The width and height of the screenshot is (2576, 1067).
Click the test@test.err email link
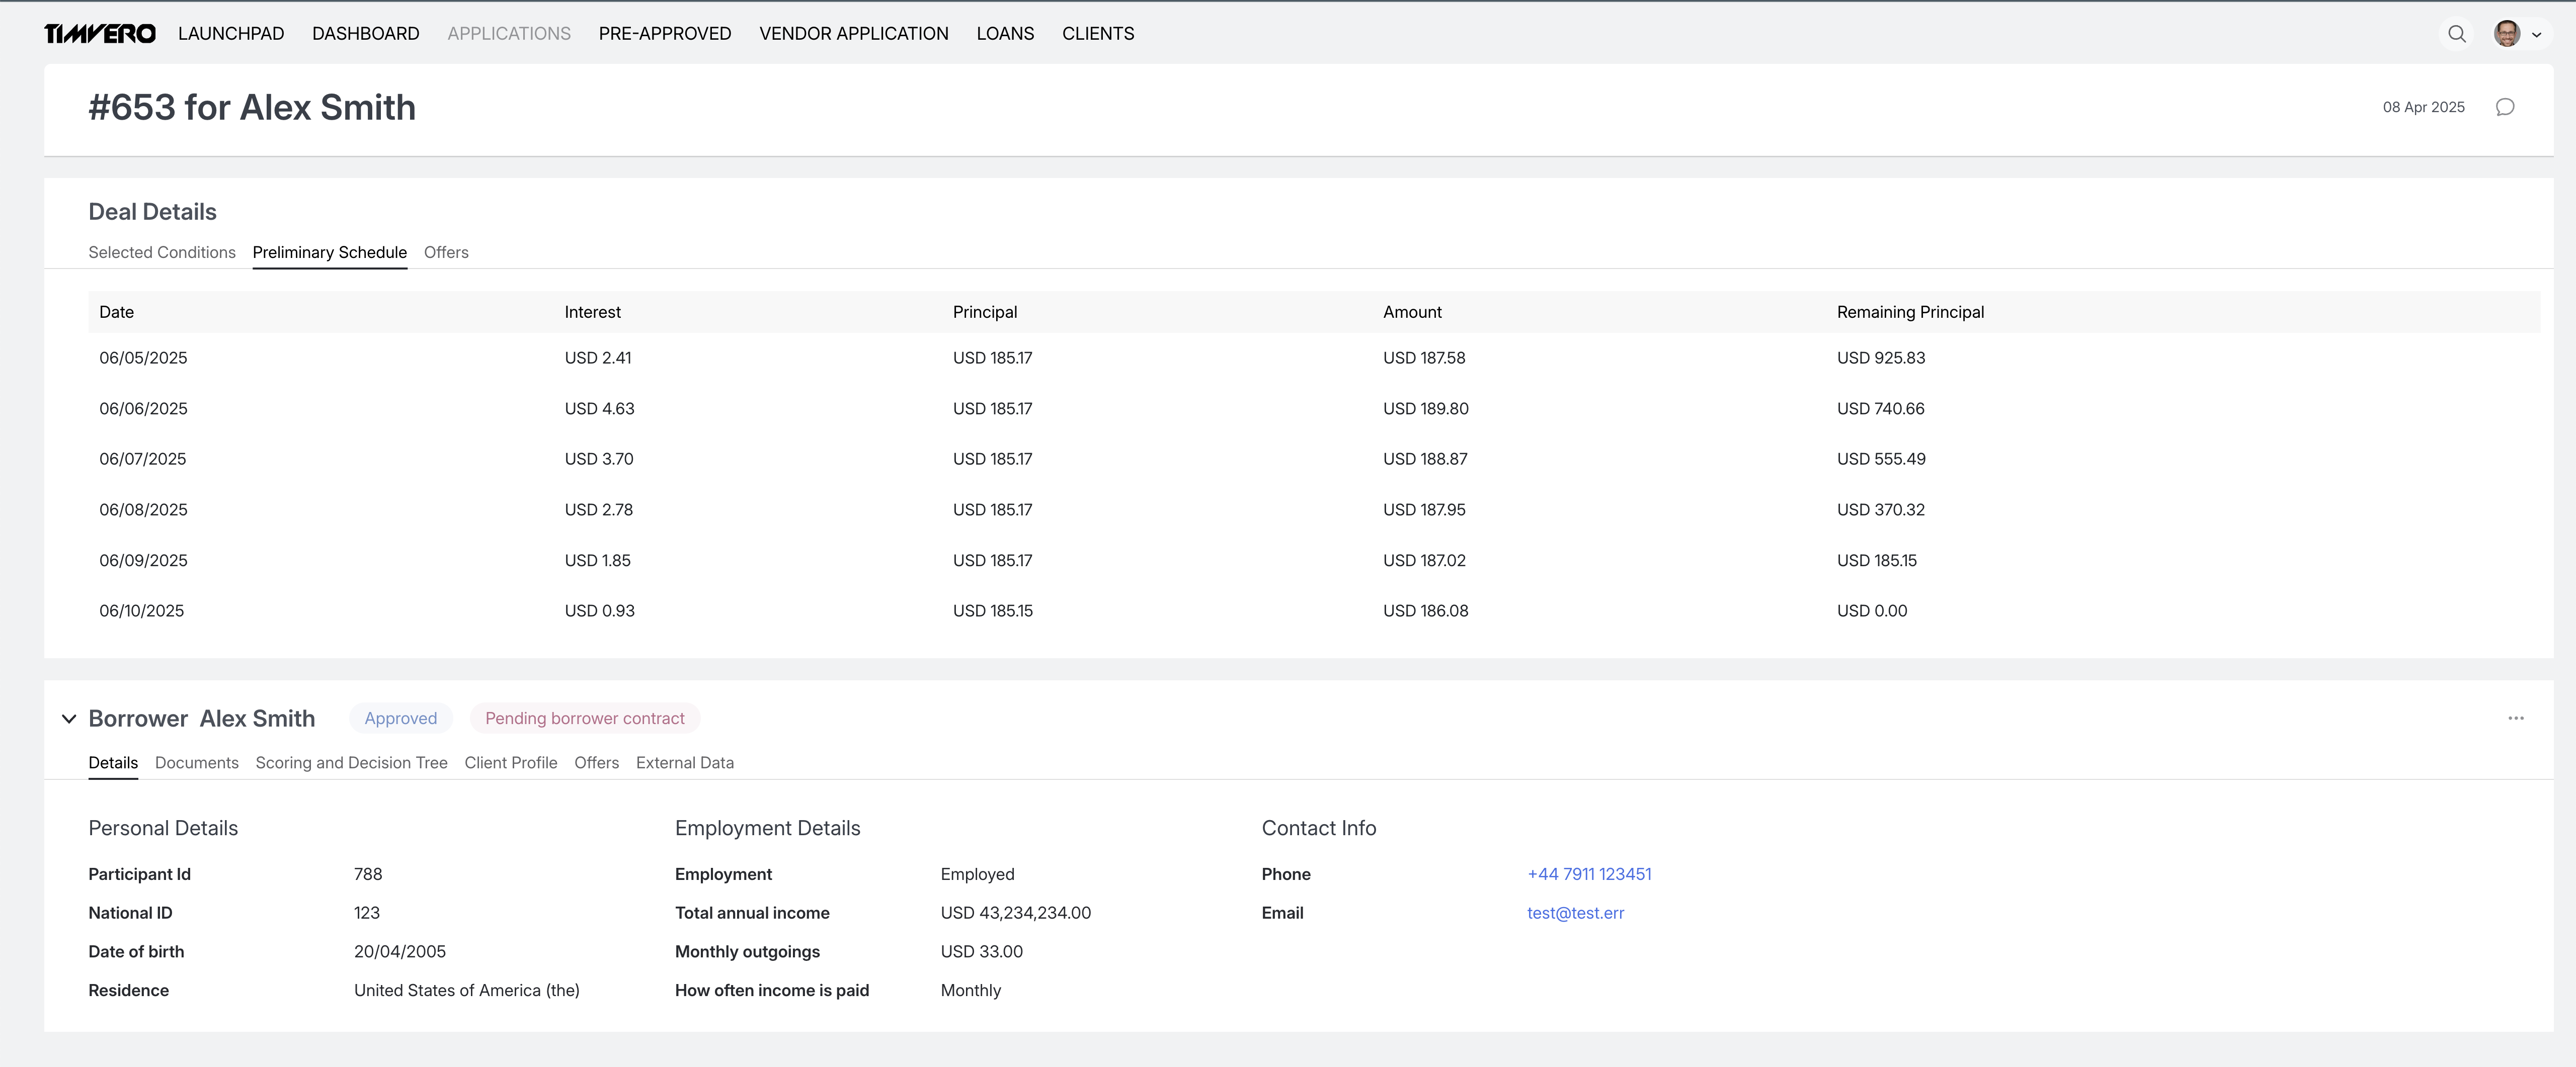click(x=1575, y=912)
